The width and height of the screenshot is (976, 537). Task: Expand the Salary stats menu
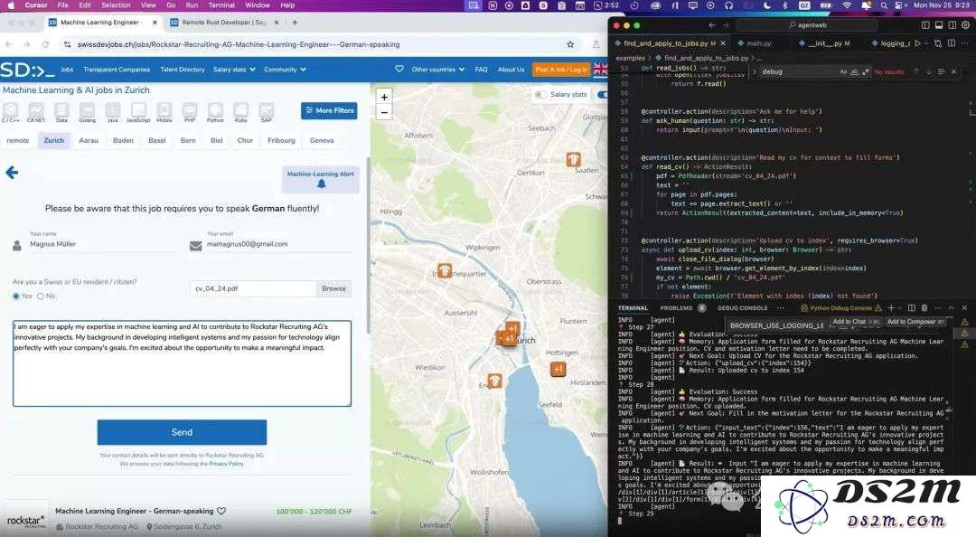point(234,69)
